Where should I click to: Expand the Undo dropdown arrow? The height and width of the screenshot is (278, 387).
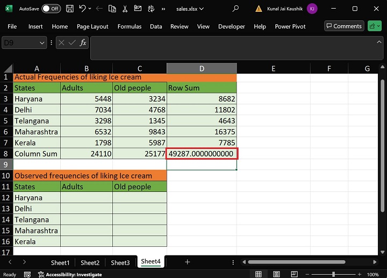pos(90,9)
